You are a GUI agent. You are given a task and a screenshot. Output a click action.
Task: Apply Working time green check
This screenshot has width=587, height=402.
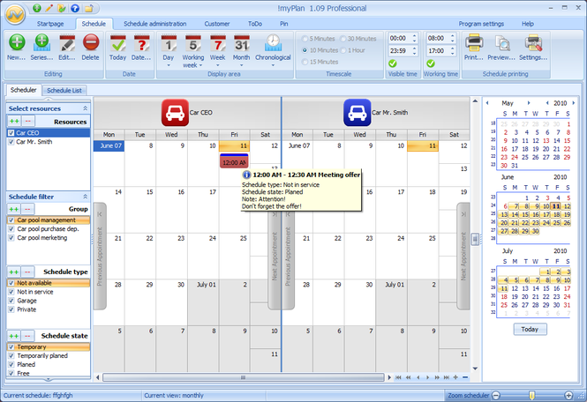point(431,63)
